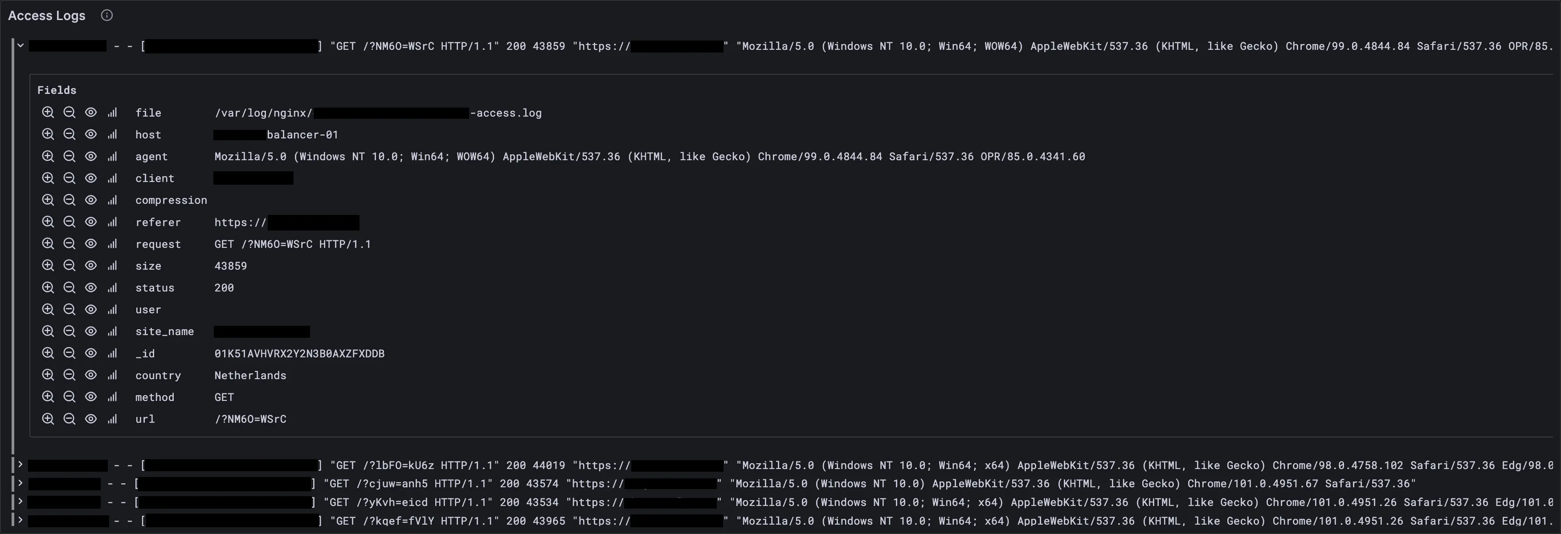Filter for the referer field value

[x=49, y=222]
